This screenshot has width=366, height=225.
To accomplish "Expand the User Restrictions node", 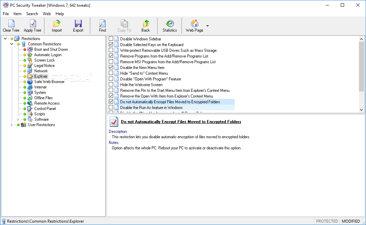I will click(11, 125).
